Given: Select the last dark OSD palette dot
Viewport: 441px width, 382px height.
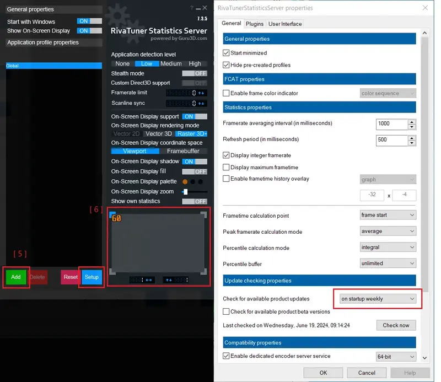Looking at the screenshot, I should click(200, 182).
